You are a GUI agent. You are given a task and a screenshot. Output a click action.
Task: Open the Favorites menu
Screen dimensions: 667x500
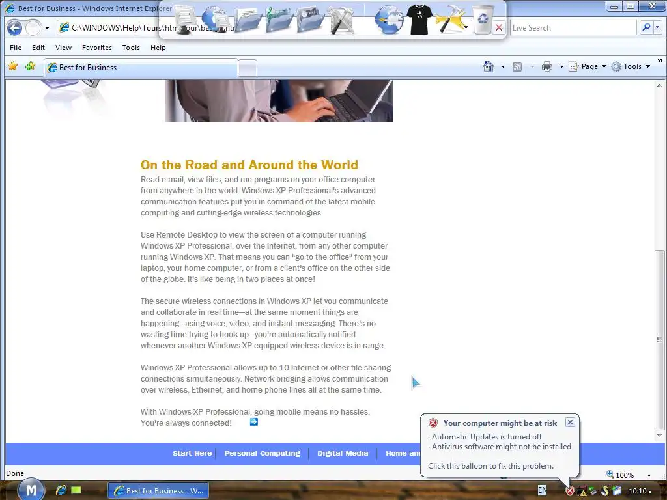pos(97,48)
